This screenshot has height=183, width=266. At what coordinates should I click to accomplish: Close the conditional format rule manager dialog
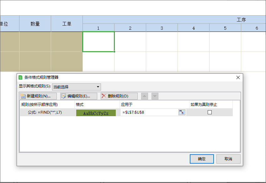[x=238, y=77]
